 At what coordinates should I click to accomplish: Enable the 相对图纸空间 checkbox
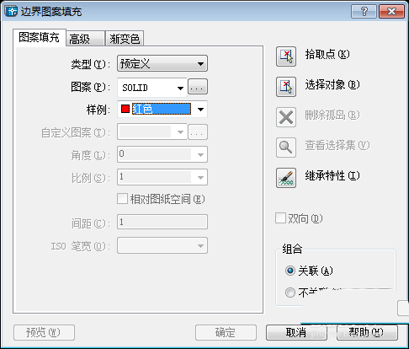[122, 199]
